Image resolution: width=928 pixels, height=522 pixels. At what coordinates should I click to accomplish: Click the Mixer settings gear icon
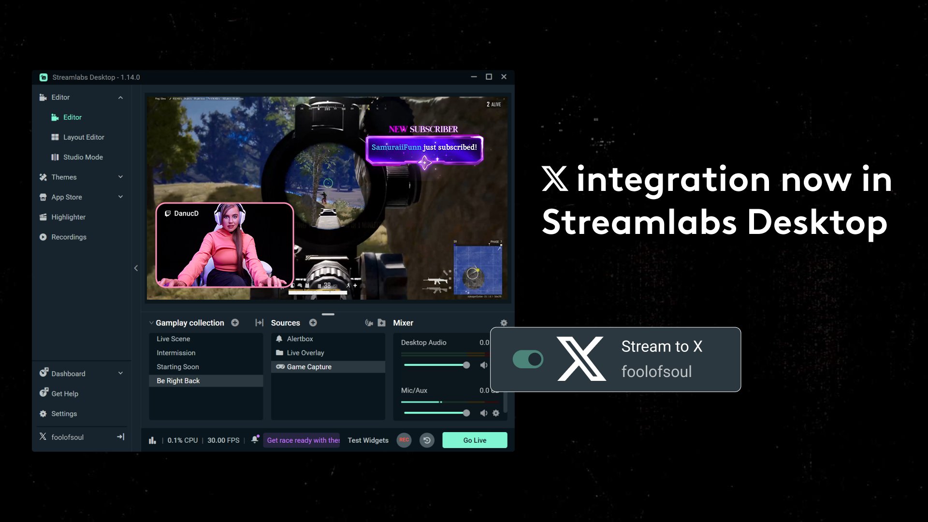pos(504,322)
